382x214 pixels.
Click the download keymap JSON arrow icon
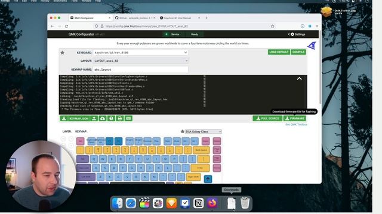point(64,118)
